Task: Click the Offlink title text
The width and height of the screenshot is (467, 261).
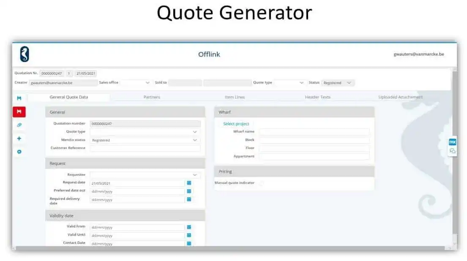Action: coord(209,54)
